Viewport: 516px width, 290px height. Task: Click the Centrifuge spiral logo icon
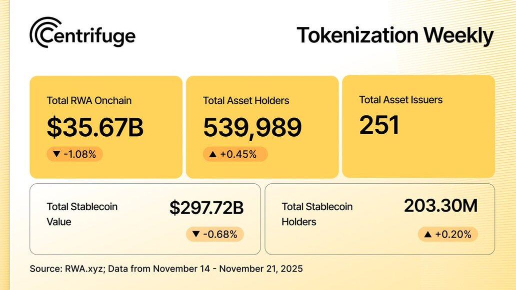45,32
